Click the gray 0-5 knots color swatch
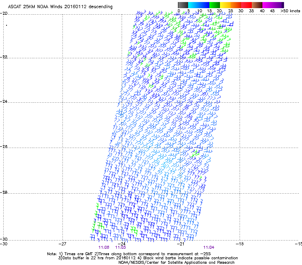The height and width of the screenshot is (265, 302). [x=183, y=5]
